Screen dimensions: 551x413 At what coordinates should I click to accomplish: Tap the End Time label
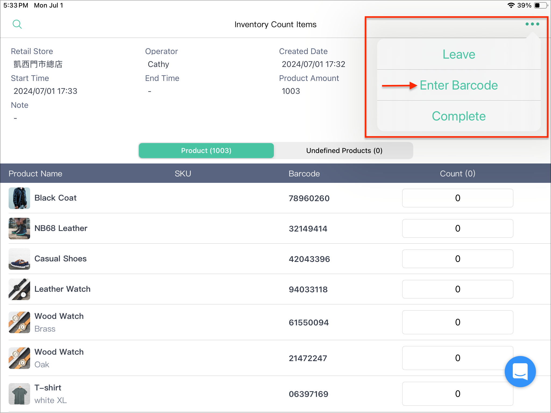pyautogui.click(x=162, y=78)
